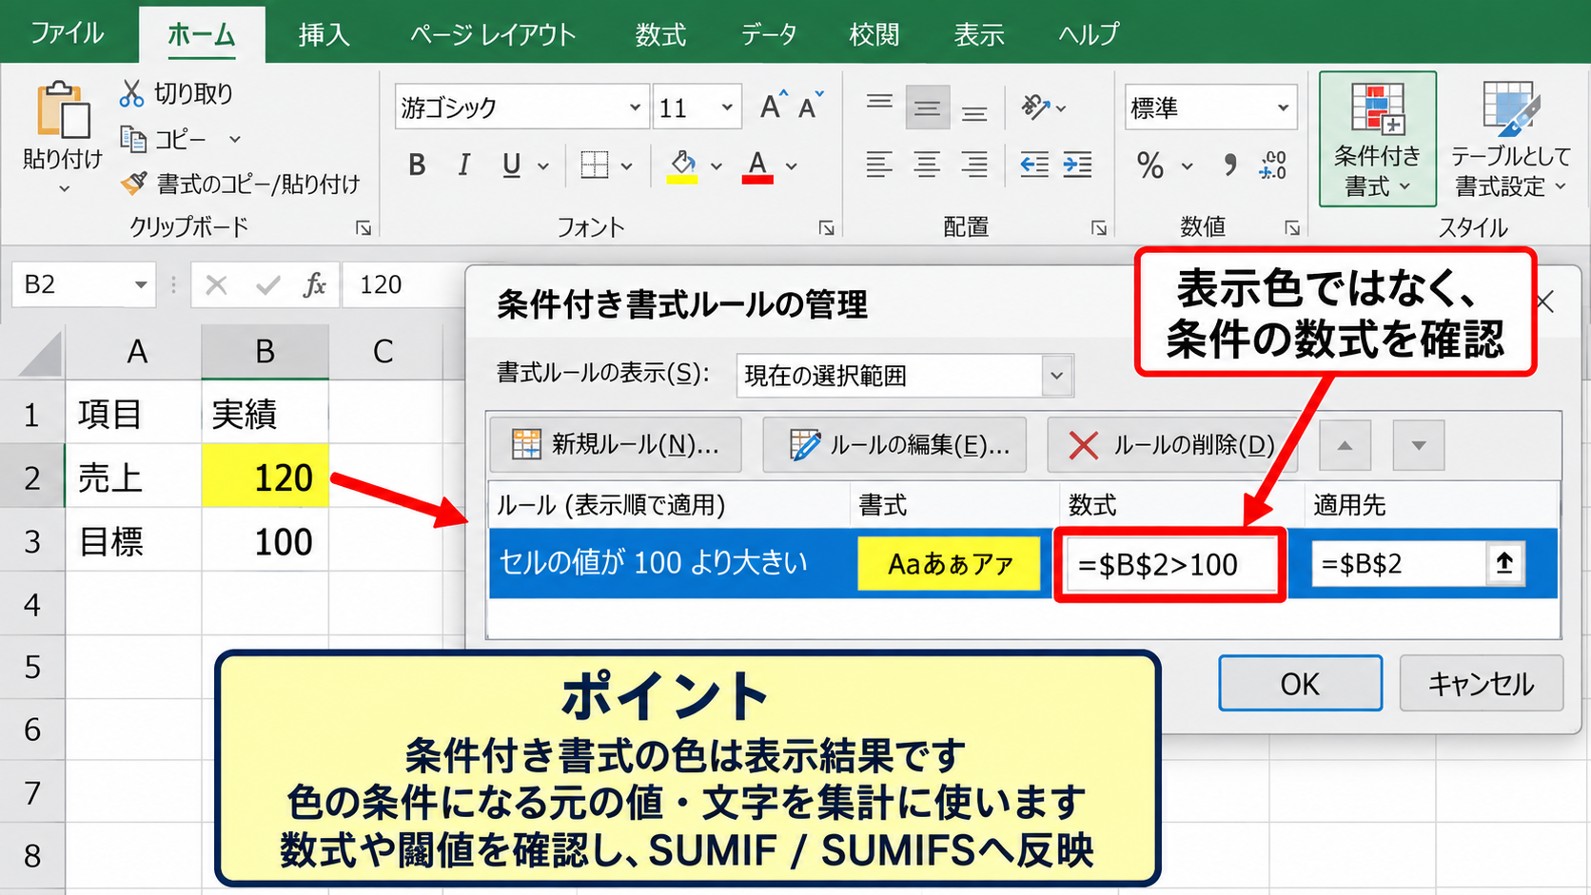
Task: Click the decimal places icon
Action: coord(1272,165)
